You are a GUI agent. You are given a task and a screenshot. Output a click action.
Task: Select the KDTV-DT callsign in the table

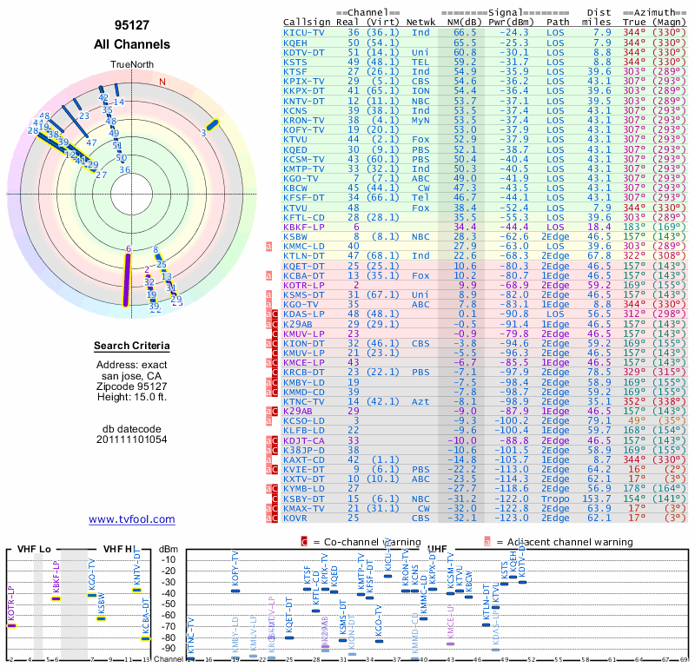coord(303,52)
